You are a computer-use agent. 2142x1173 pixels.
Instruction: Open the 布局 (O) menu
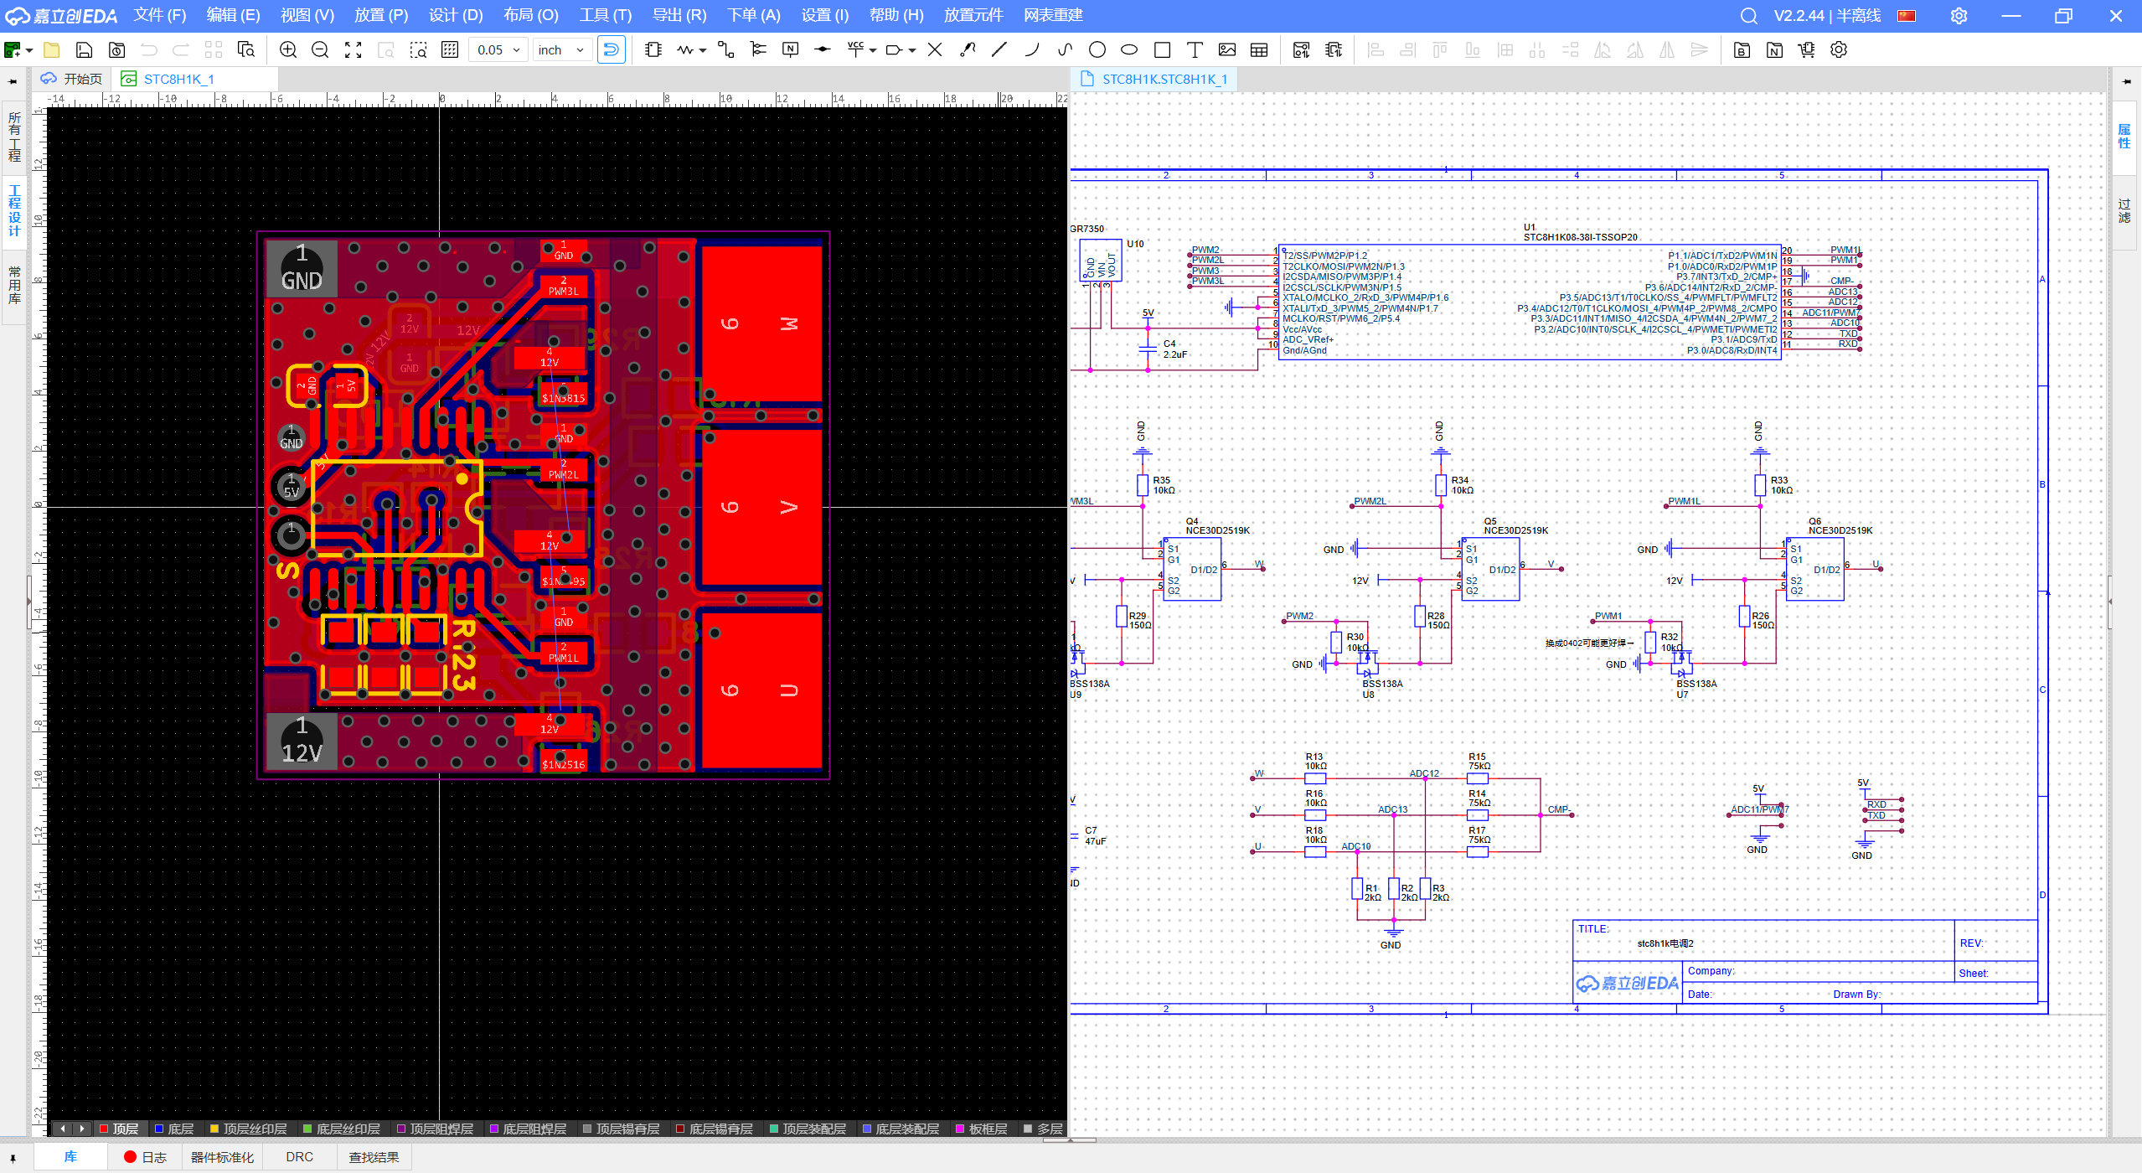pos(530,15)
